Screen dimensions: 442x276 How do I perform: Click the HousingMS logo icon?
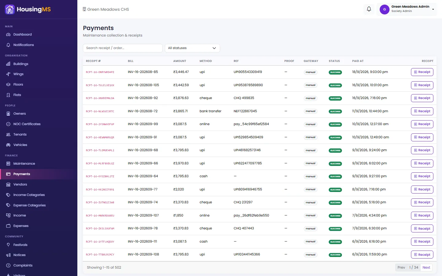[x=10, y=10]
